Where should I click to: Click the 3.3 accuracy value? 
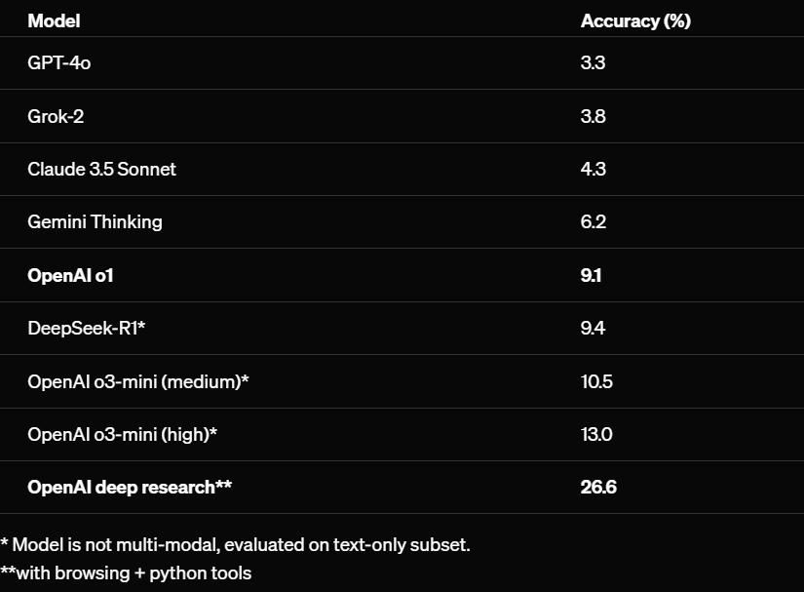point(593,63)
